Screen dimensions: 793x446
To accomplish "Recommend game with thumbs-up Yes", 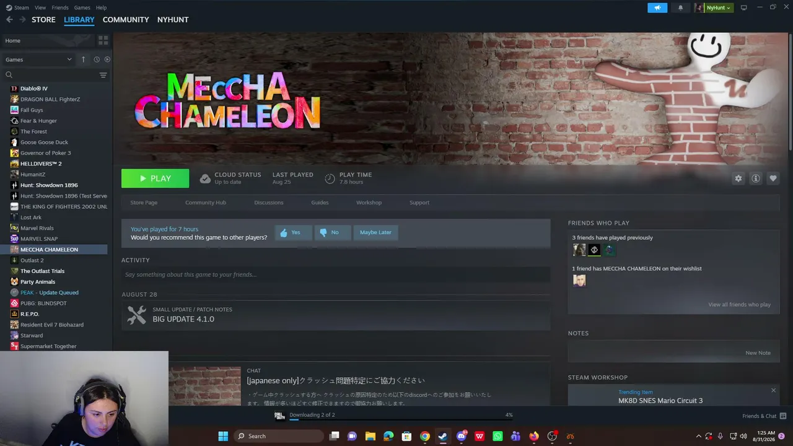I will (293, 232).
